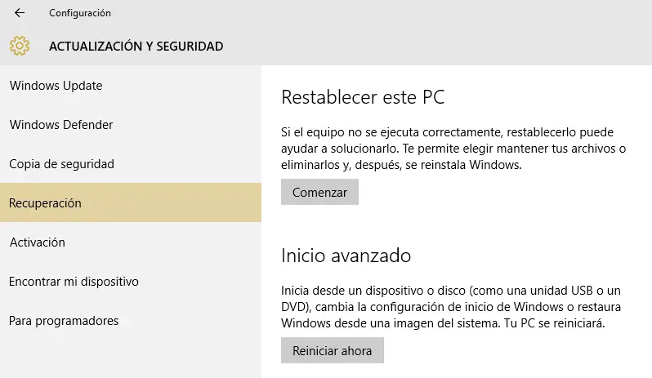
Task: Click the settings gear icon
Action: tap(20, 47)
